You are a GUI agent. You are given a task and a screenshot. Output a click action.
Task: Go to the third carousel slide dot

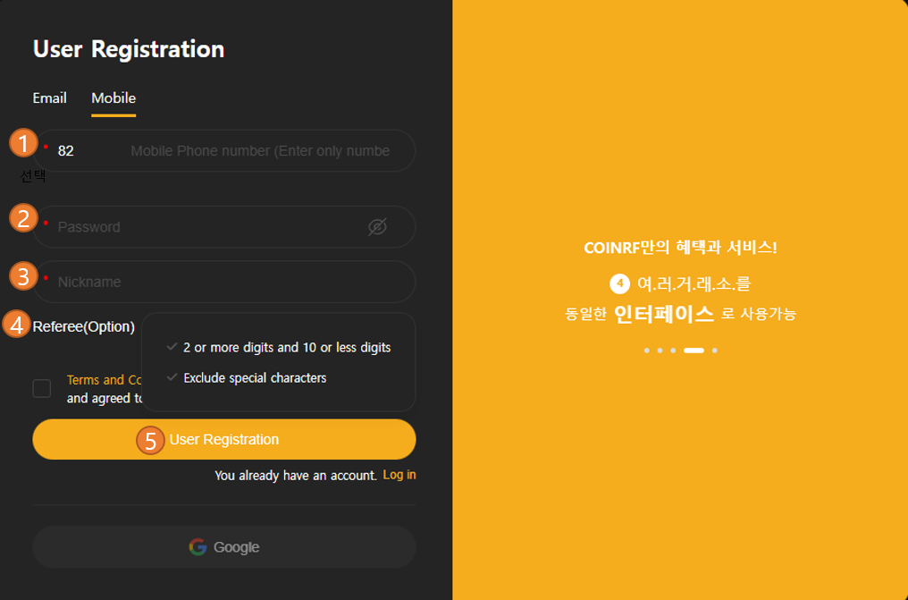coord(673,351)
